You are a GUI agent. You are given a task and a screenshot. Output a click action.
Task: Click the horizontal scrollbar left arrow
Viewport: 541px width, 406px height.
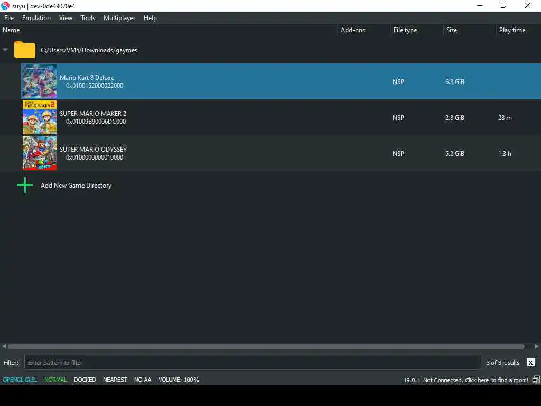(x=4, y=346)
